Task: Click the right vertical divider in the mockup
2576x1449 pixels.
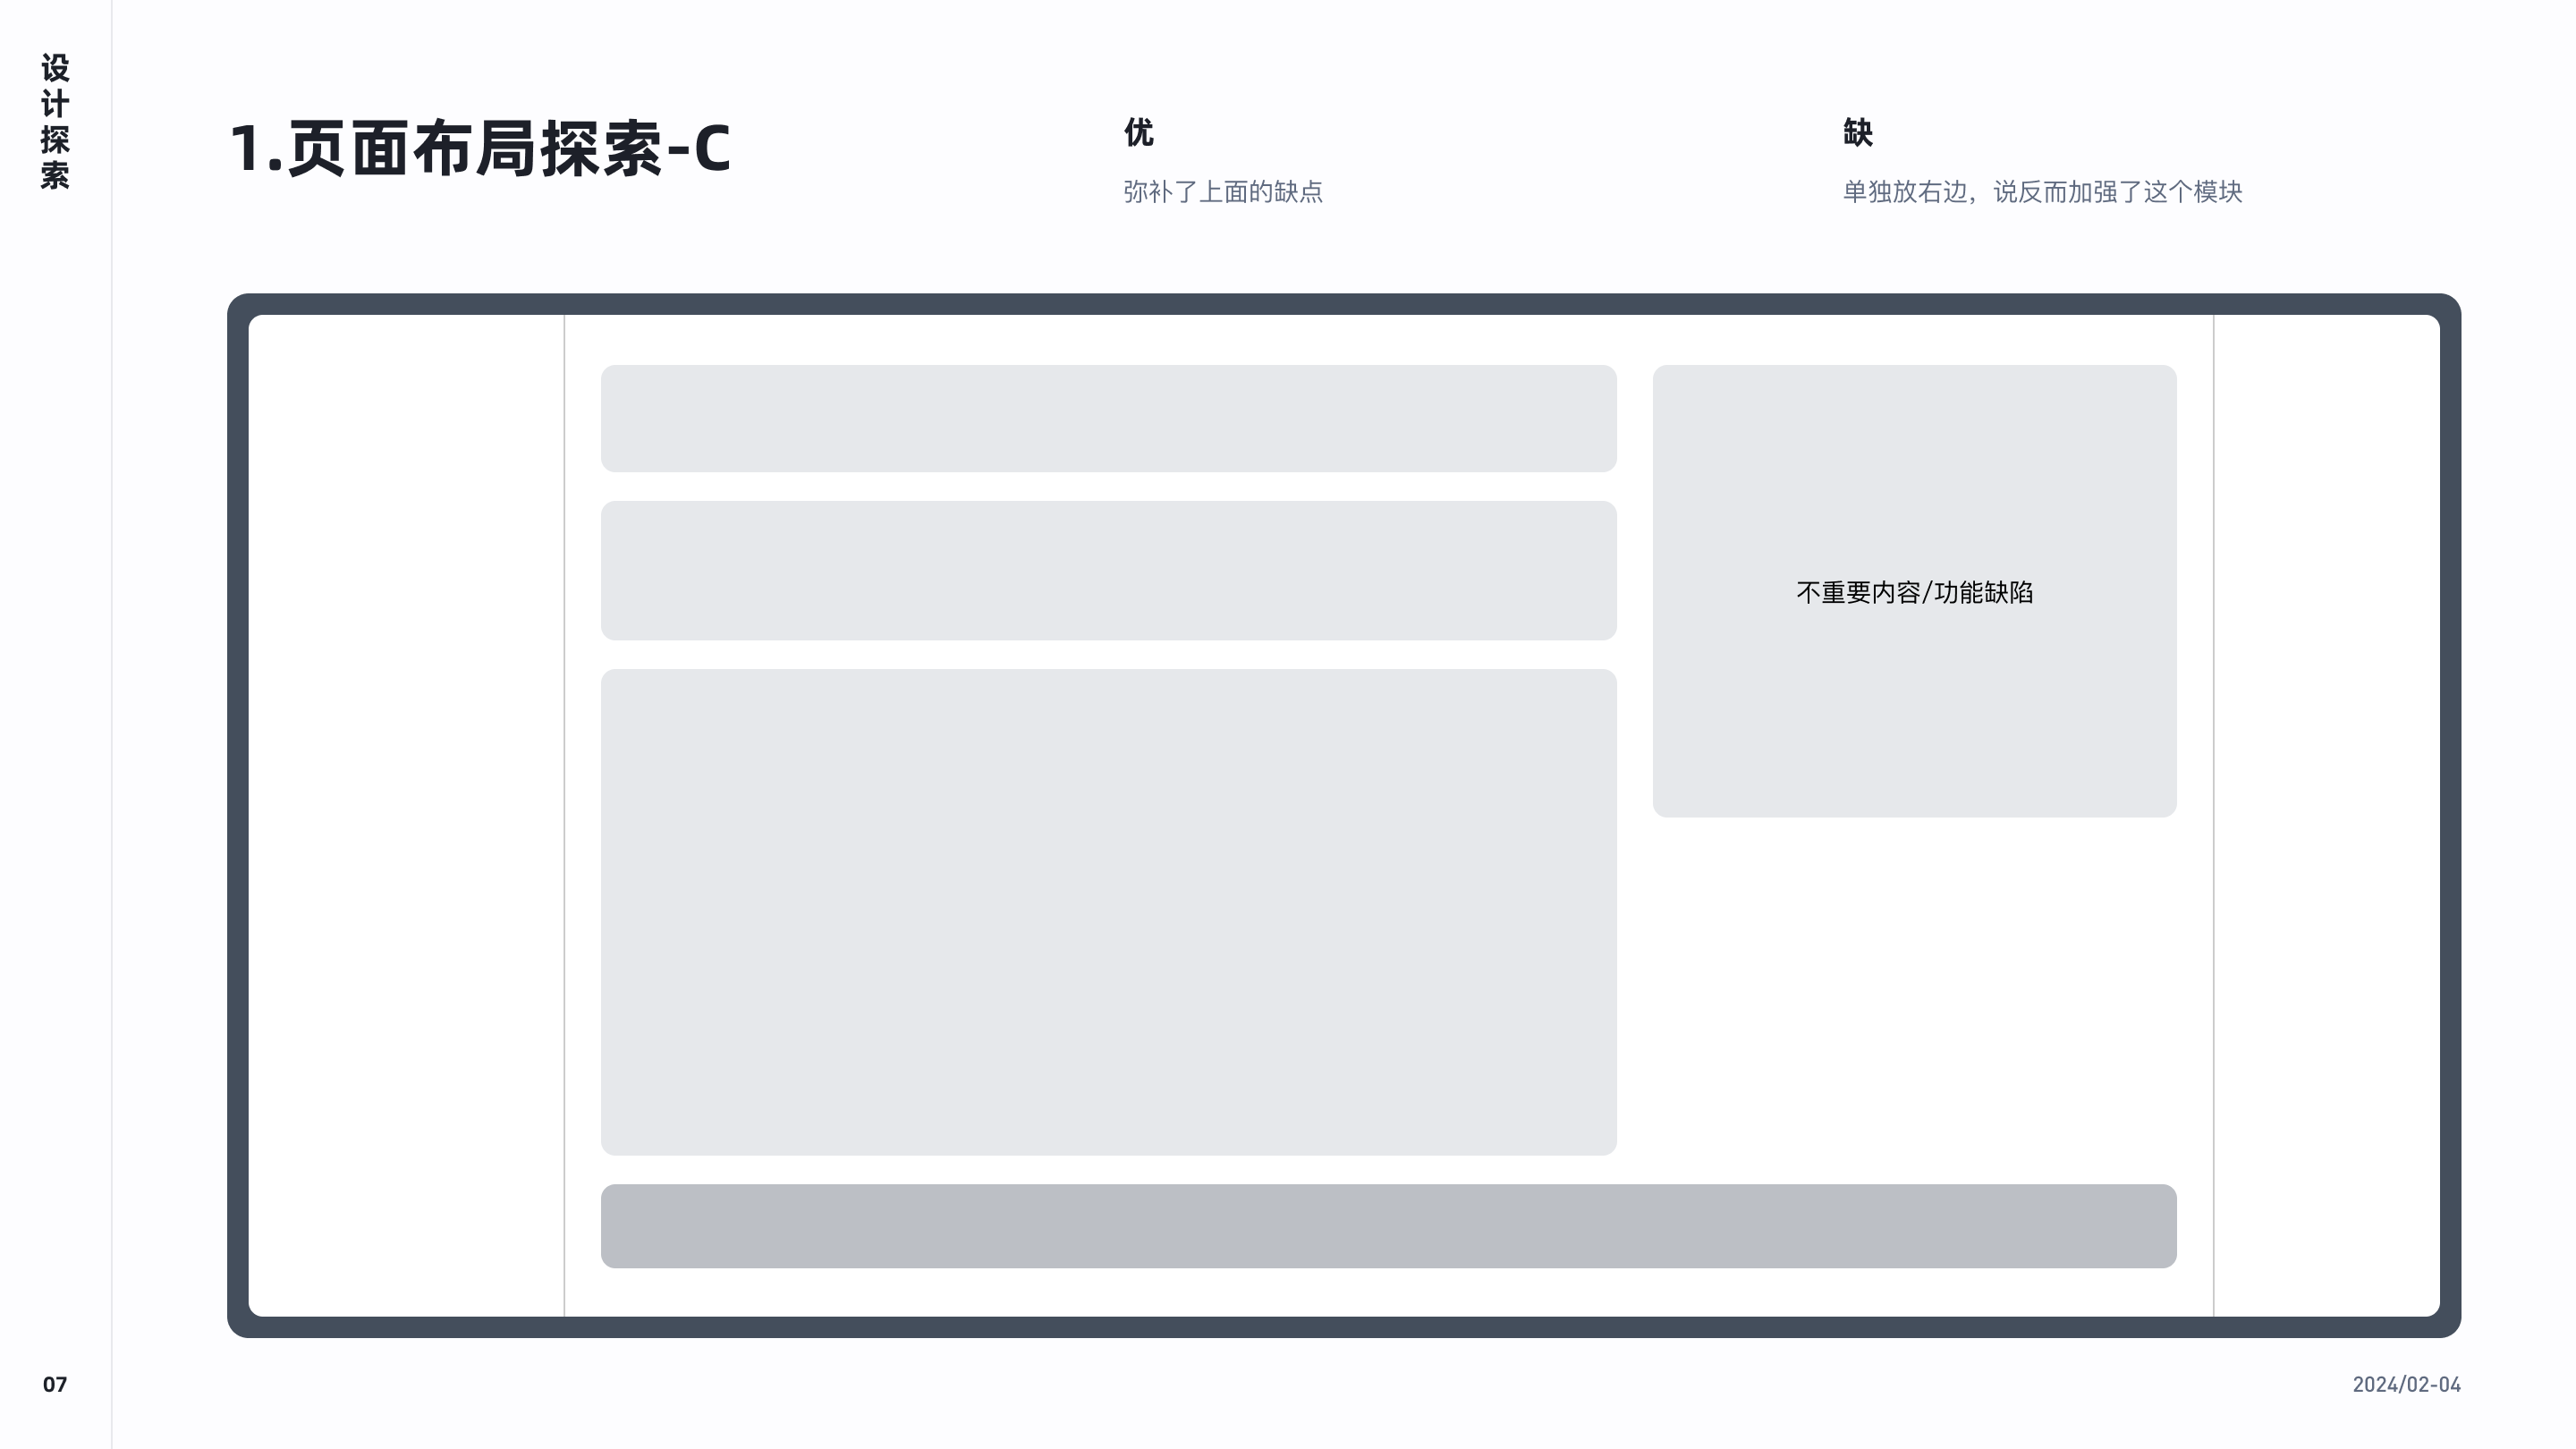Action: 2213,815
